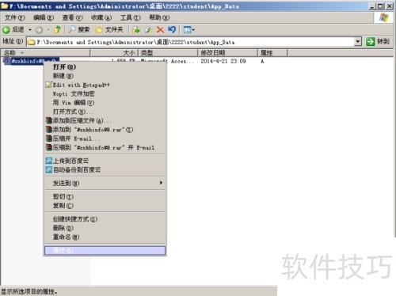Screen dimensions: 396x296
Task: Click the title bar folder icon
Action: pos(5,6)
